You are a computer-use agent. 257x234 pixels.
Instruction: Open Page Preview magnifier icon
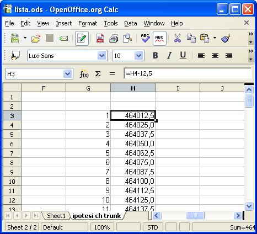point(127,38)
